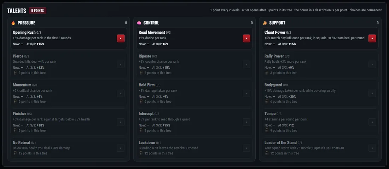Click the Intercept talent name
Image resolution: width=389 pixels, height=169 pixels.
[146, 114]
